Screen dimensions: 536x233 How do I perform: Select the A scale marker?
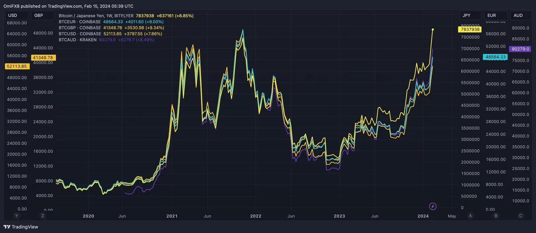[470, 216]
